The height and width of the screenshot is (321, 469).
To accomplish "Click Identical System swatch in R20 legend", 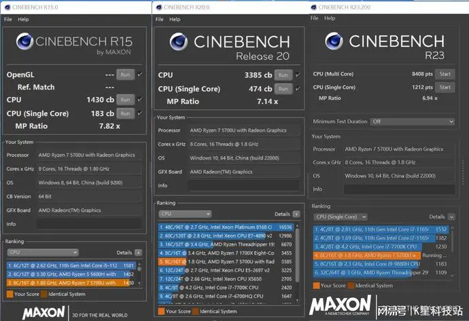I will 196,311.
